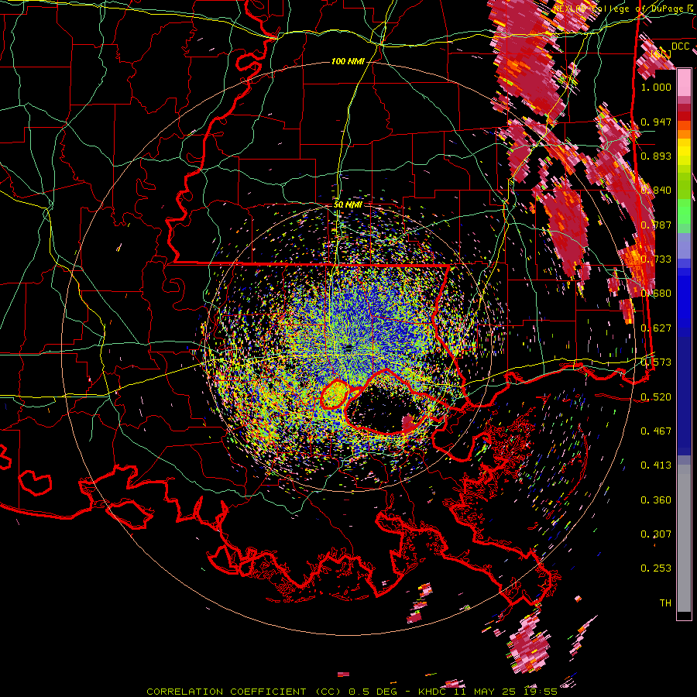
Task: Pick the bright green color bar segment
Action: (684, 211)
